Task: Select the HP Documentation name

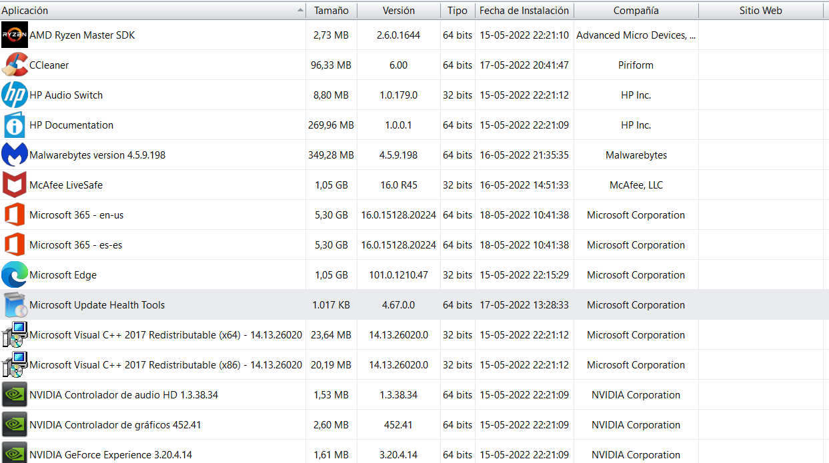Action: click(71, 125)
